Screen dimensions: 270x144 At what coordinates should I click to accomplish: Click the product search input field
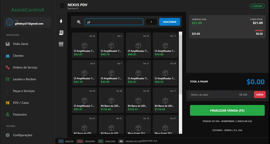click(x=114, y=22)
